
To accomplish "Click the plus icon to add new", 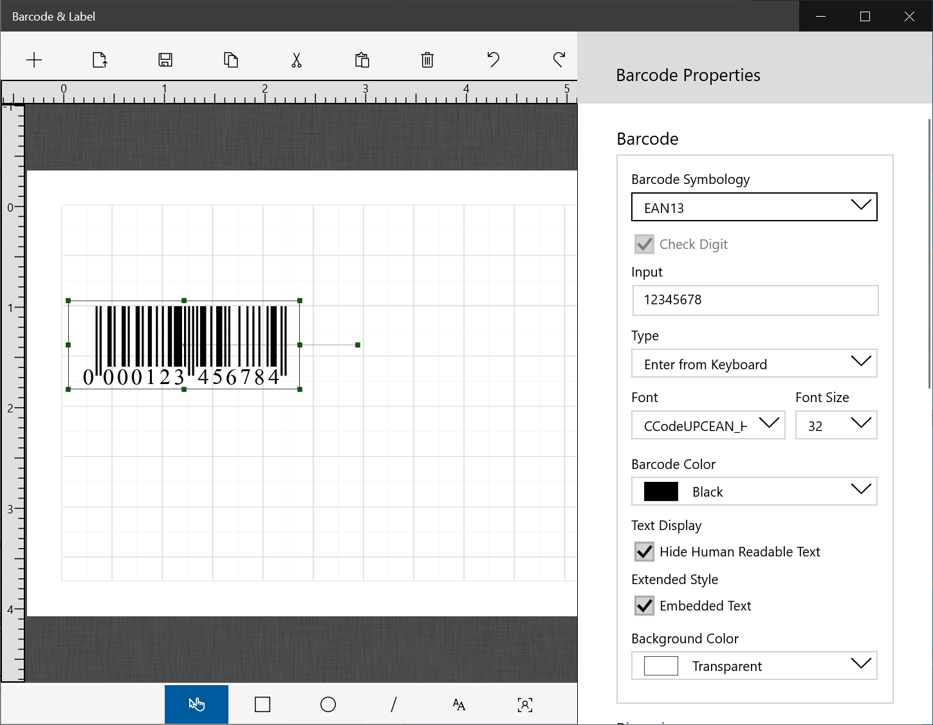I will click(34, 60).
